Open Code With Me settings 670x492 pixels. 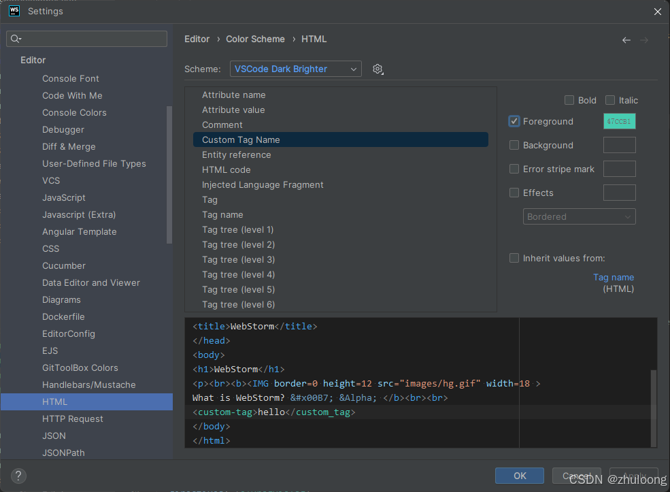(x=72, y=96)
